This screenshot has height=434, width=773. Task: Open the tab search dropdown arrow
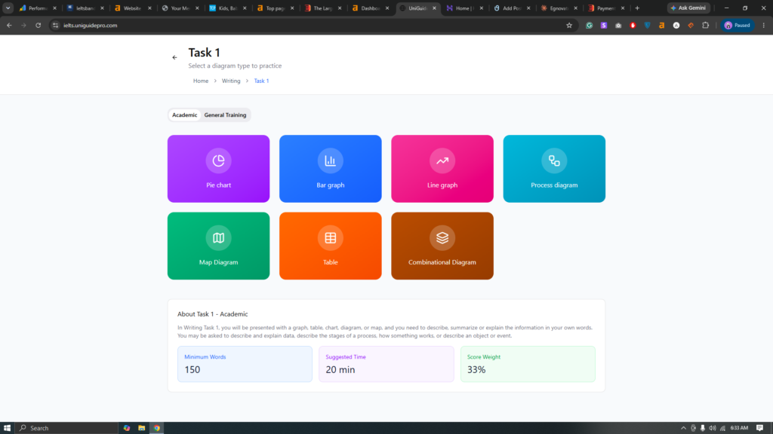click(x=8, y=8)
